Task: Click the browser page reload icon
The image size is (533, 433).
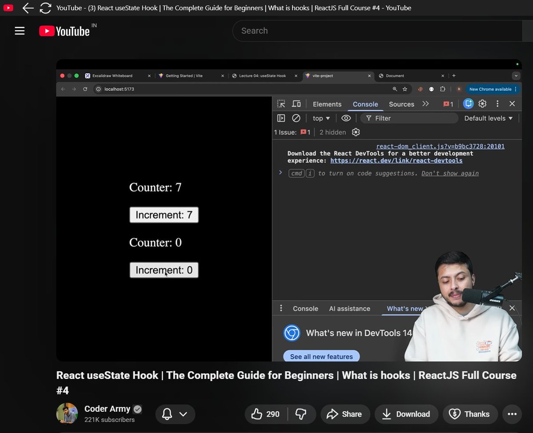Action: pyautogui.click(x=45, y=8)
